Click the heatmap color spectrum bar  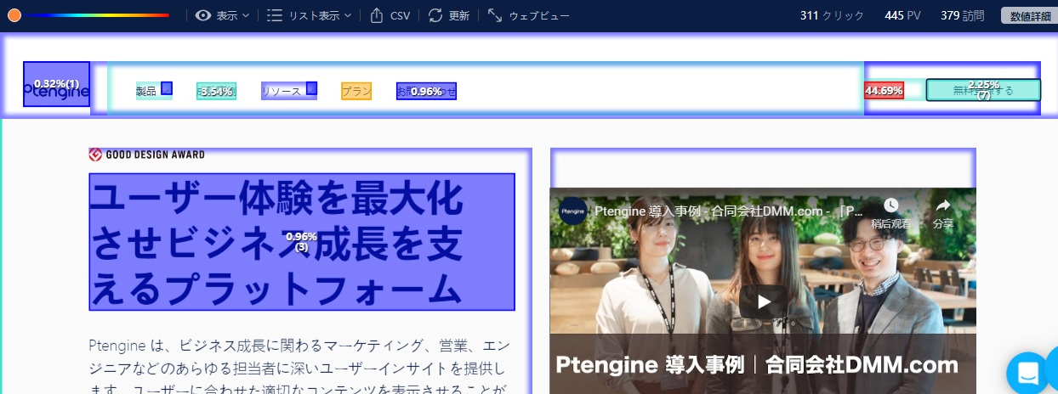(96, 15)
